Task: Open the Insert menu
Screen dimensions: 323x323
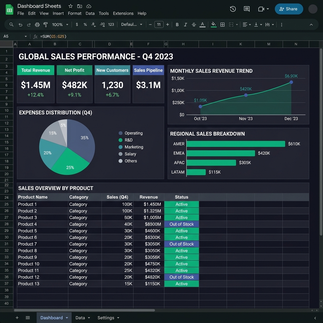Action: tap(58, 13)
